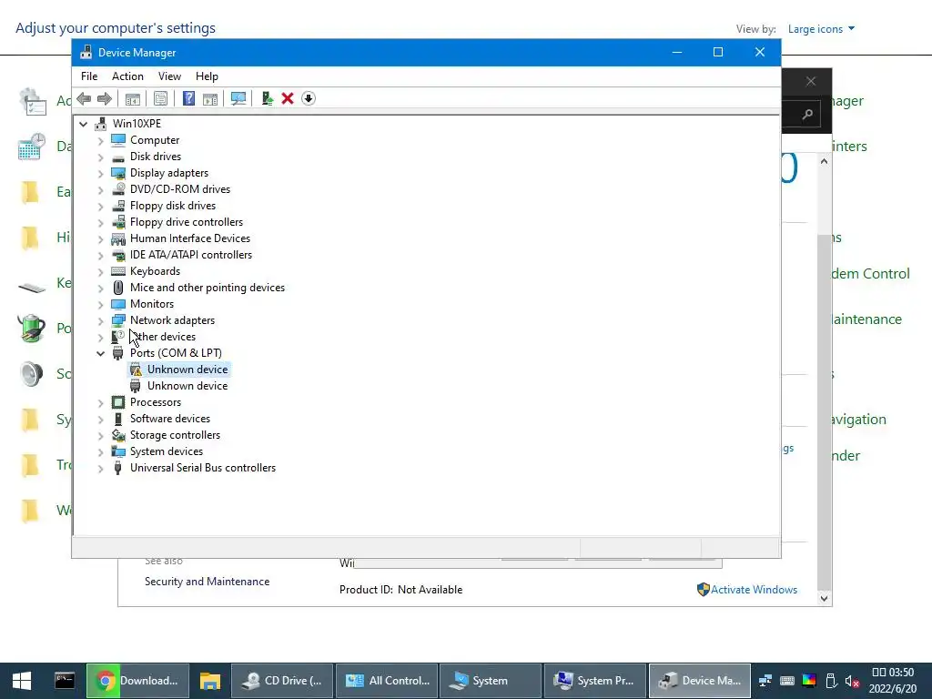The width and height of the screenshot is (932, 699).
Task: Click the Ports (COM & LPT) connector icon
Action: click(118, 353)
